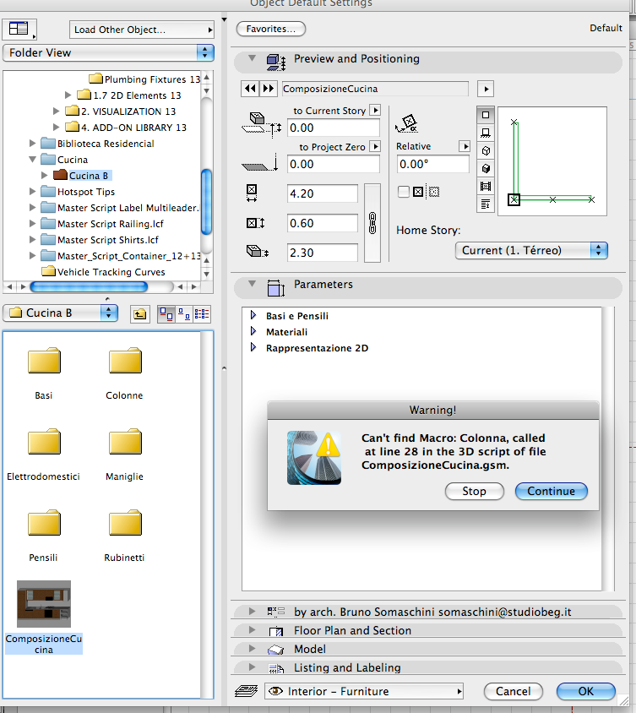Collapse the Parameters panel
Image resolution: width=636 pixels, height=713 pixels.
click(252, 284)
